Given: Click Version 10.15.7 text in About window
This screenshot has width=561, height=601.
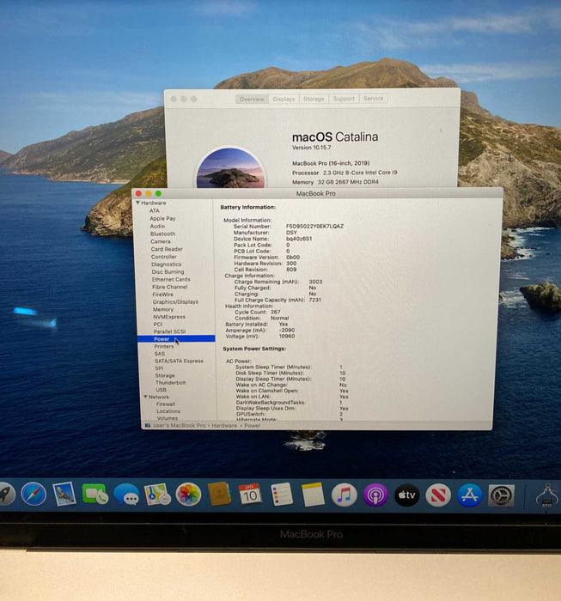Looking at the screenshot, I should (x=312, y=148).
